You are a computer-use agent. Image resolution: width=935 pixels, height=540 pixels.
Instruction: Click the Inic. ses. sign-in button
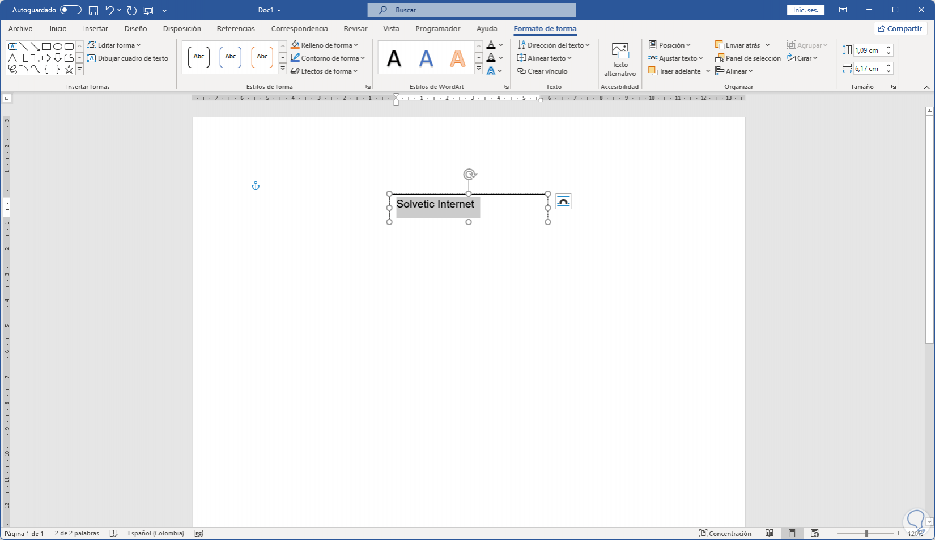pos(806,10)
